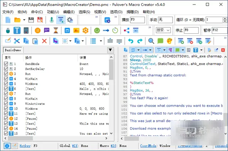Insert Pause command orange icon
This screenshot has height=151, width=228.
pos(38,30)
